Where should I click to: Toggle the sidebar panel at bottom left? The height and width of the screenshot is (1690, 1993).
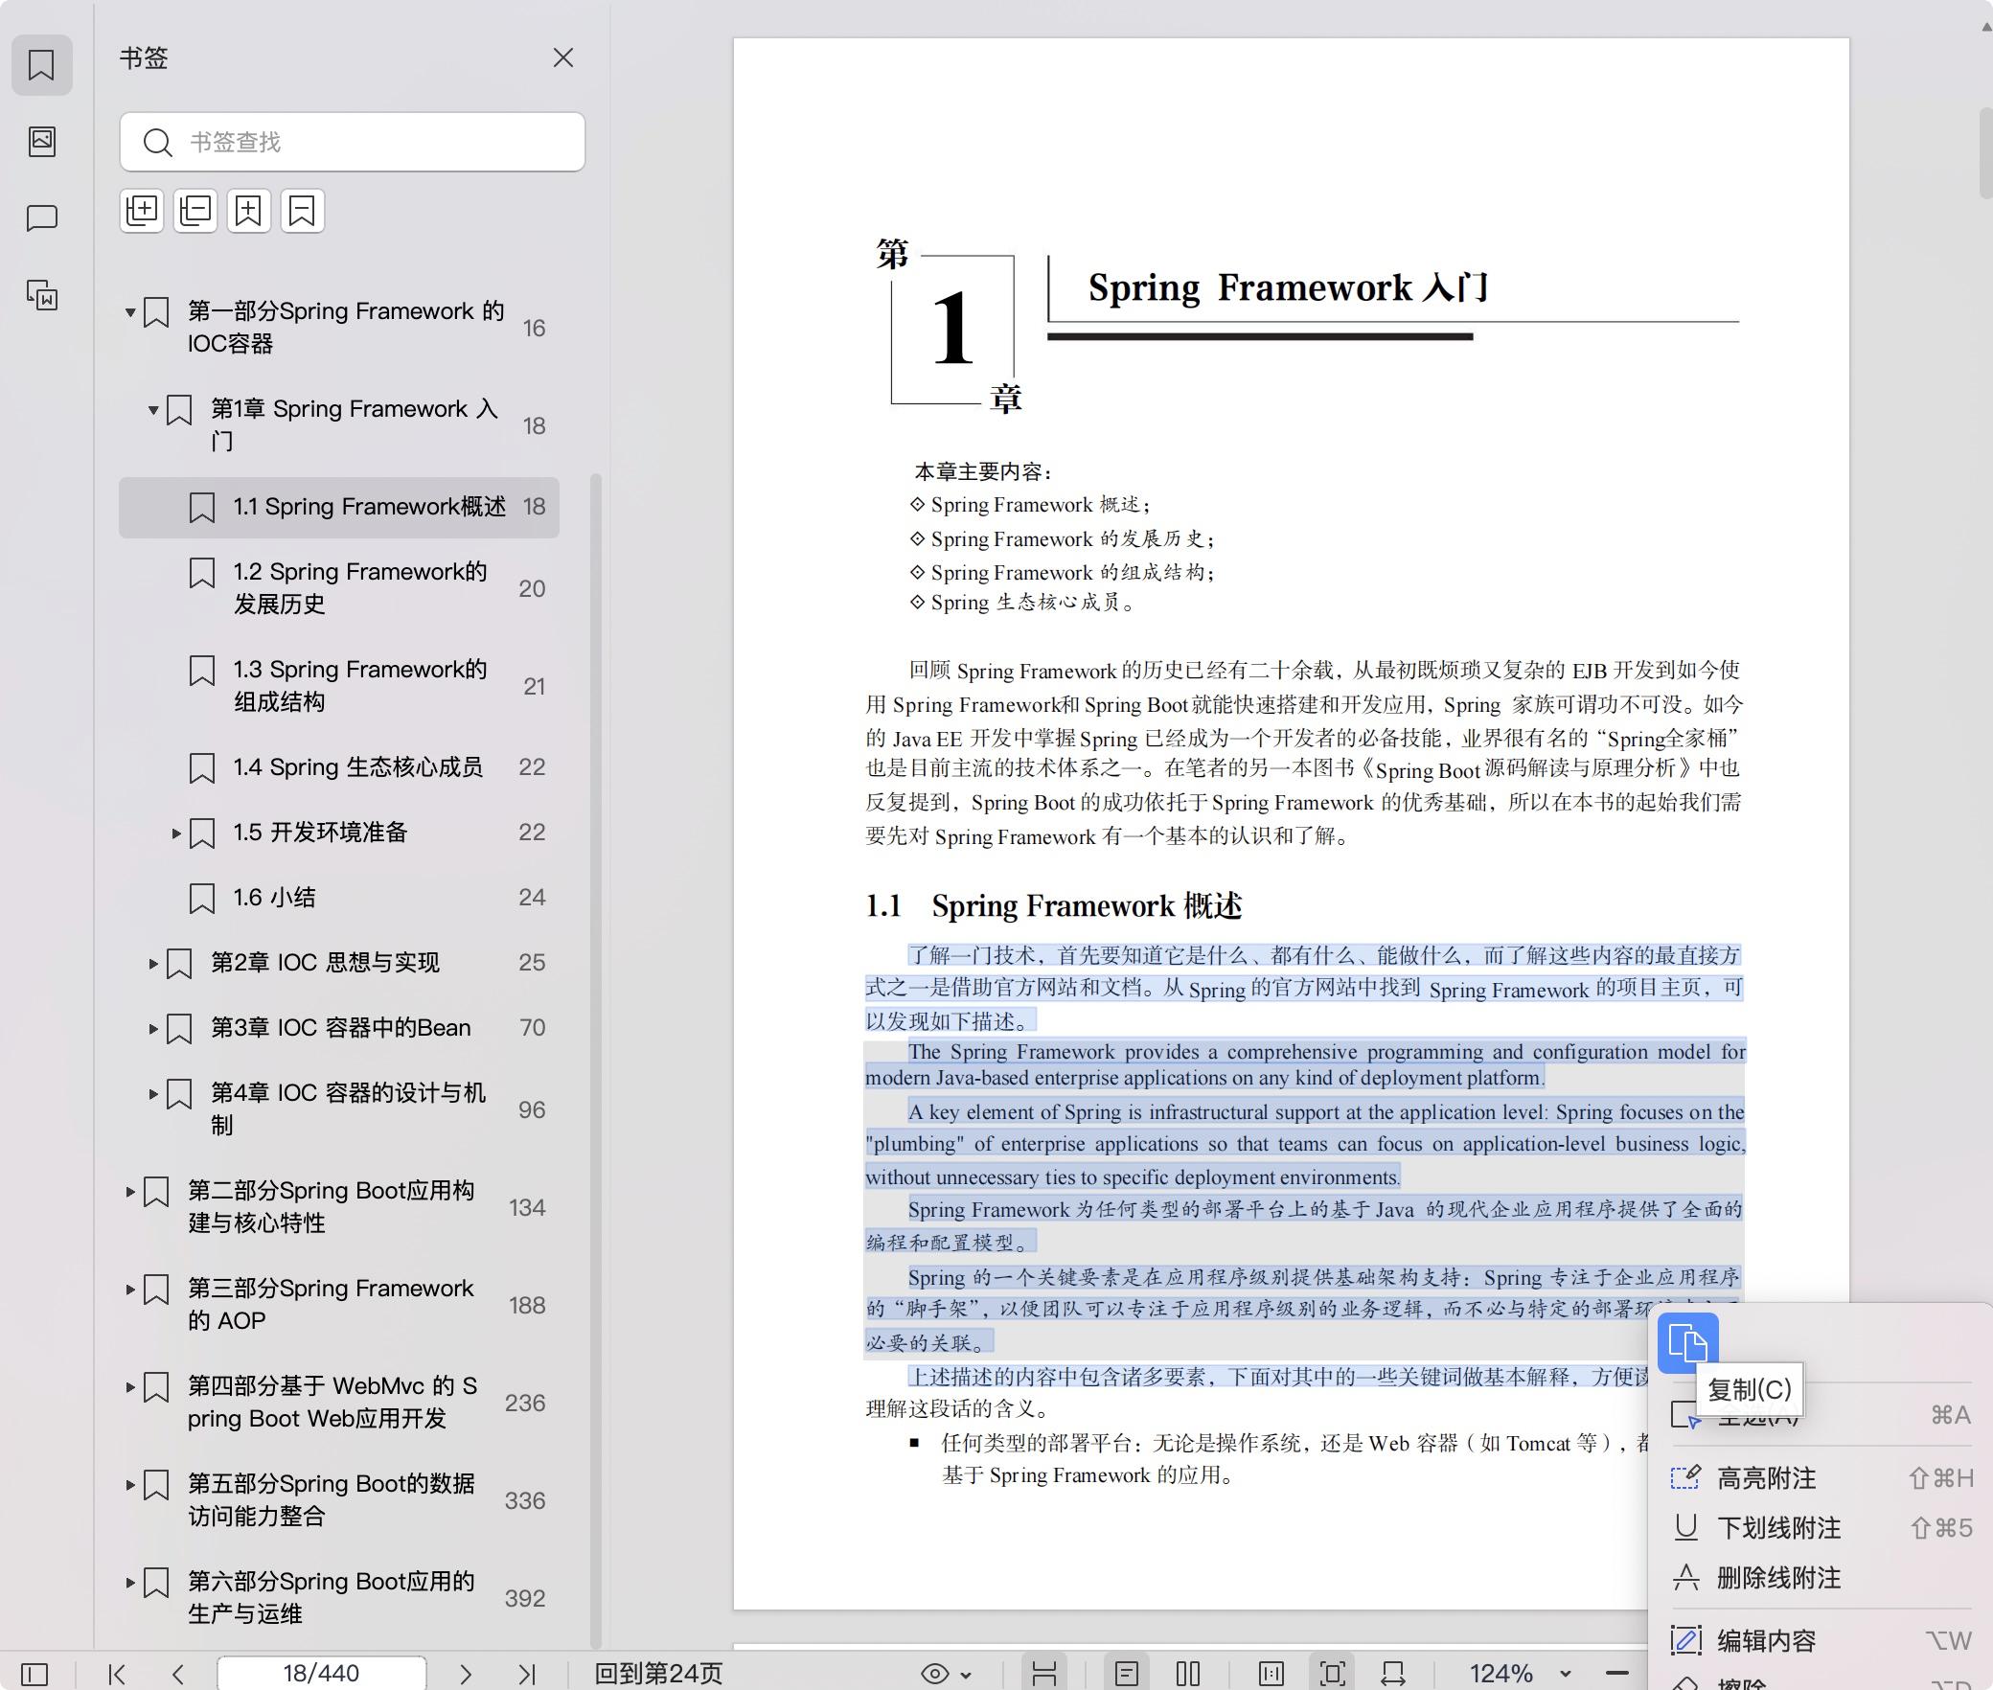(34, 1674)
